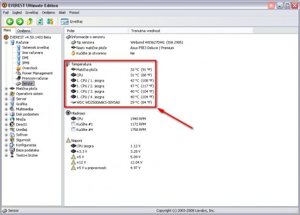Screen dimensions: 300x215
Task: Go forward with the green right arrow
Action: pyautogui.click(x=20, y=21)
